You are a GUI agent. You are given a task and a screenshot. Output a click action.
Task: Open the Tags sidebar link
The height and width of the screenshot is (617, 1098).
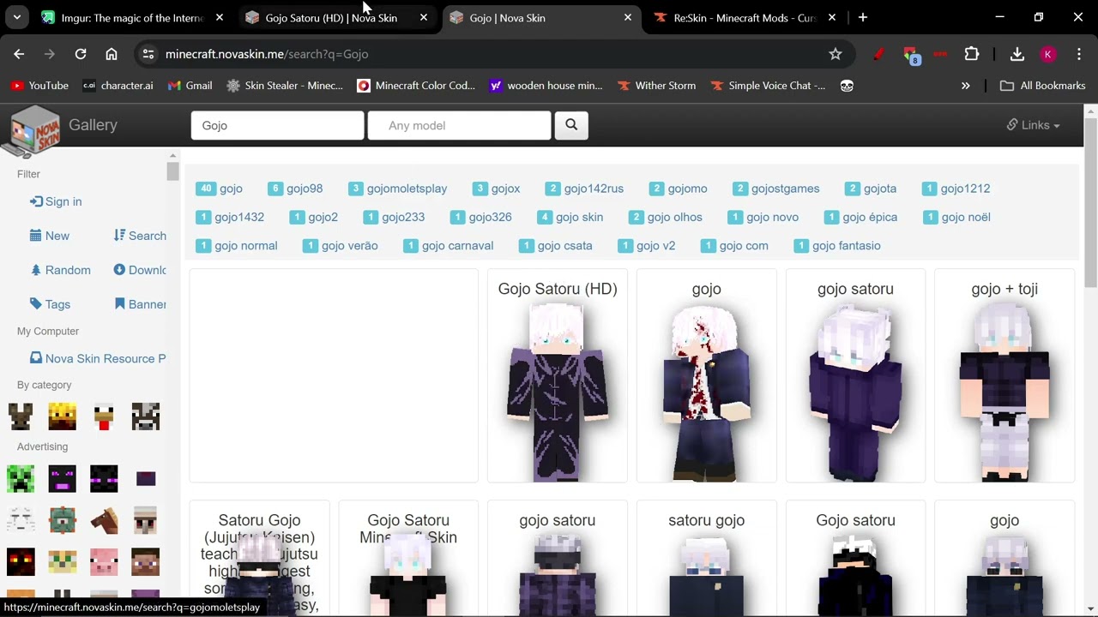click(50, 304)
